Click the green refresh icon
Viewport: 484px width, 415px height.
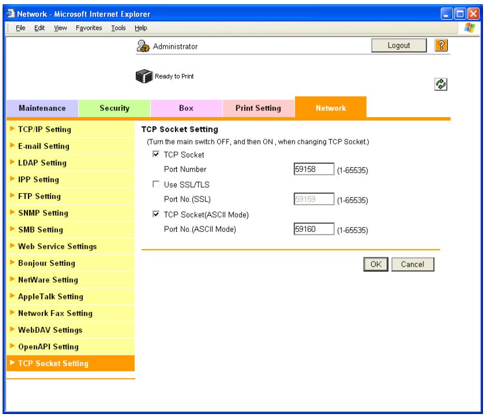click(x=440, y=84)
